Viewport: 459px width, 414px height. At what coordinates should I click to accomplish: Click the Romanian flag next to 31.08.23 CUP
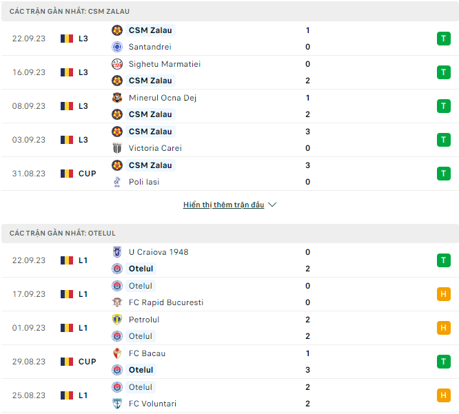pos(67,174)
